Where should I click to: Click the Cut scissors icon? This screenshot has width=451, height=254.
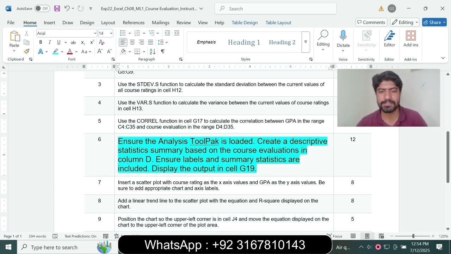coord(26,33)
